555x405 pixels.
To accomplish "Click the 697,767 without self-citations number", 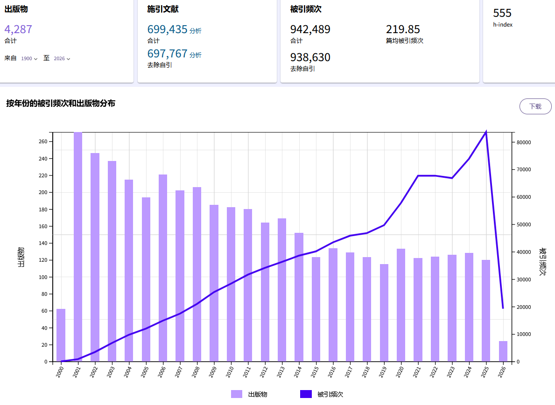I will pos(167,54).
